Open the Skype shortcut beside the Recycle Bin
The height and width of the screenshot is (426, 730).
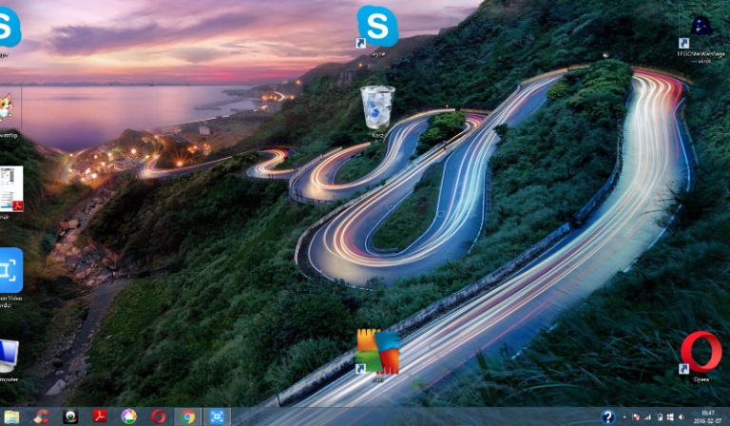[377, 27]
